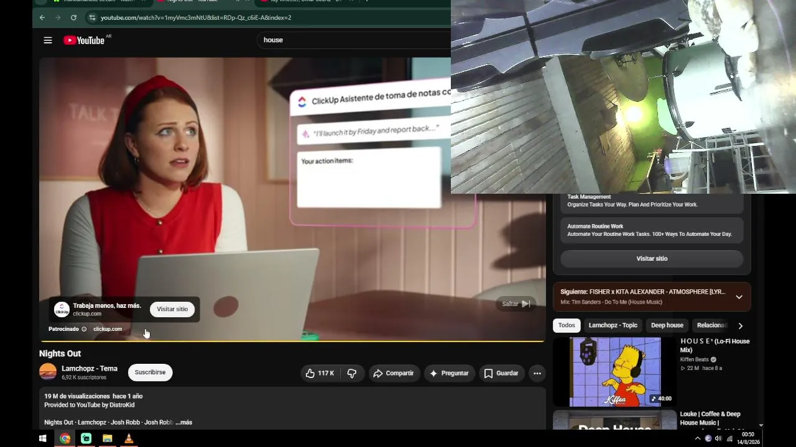The height and width of the screenshot is (447, 796).
Task: Open Chrome from the taskbar
Action: click(65, 438)
